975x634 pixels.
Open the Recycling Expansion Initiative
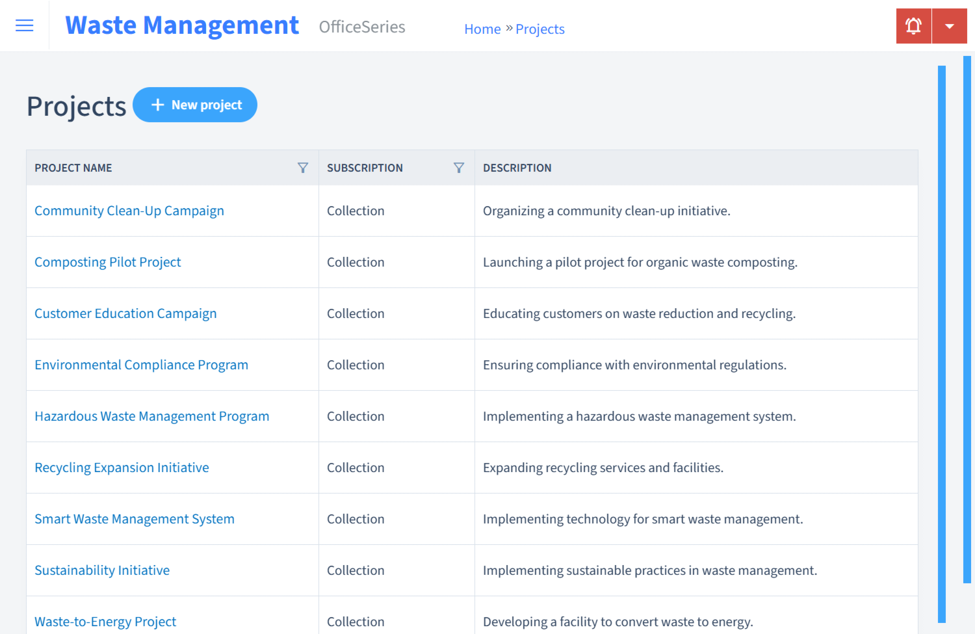[x=122, y=468]
